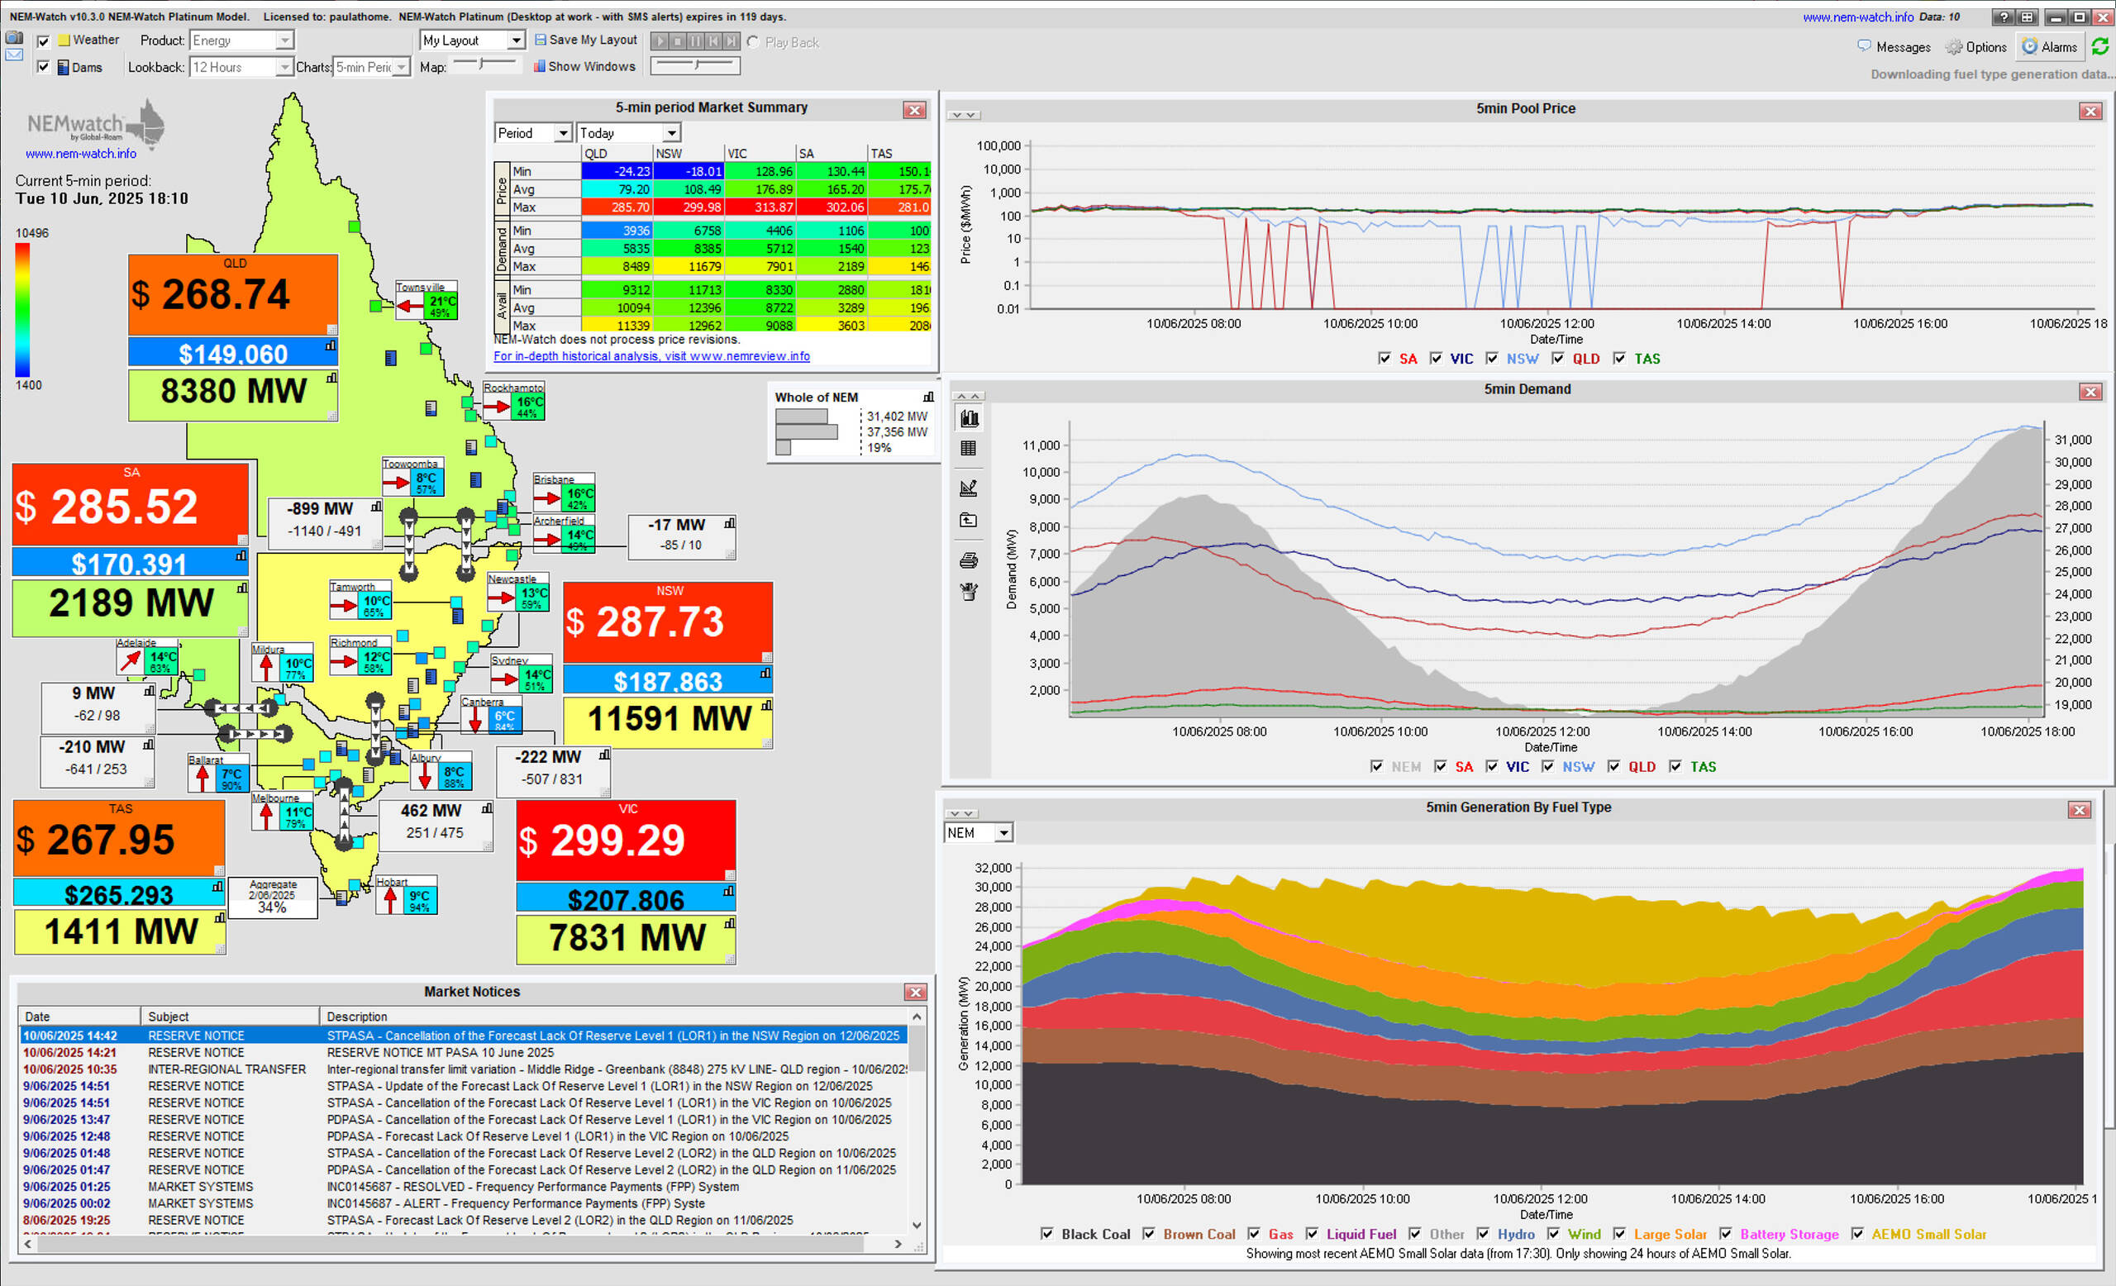
Task: Select chart view icon in Demand panel
Action: [x=969, y=418]
